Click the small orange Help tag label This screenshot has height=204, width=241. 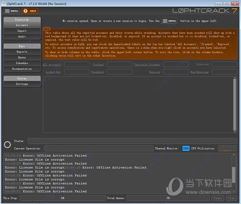click(x=47, y=29)
